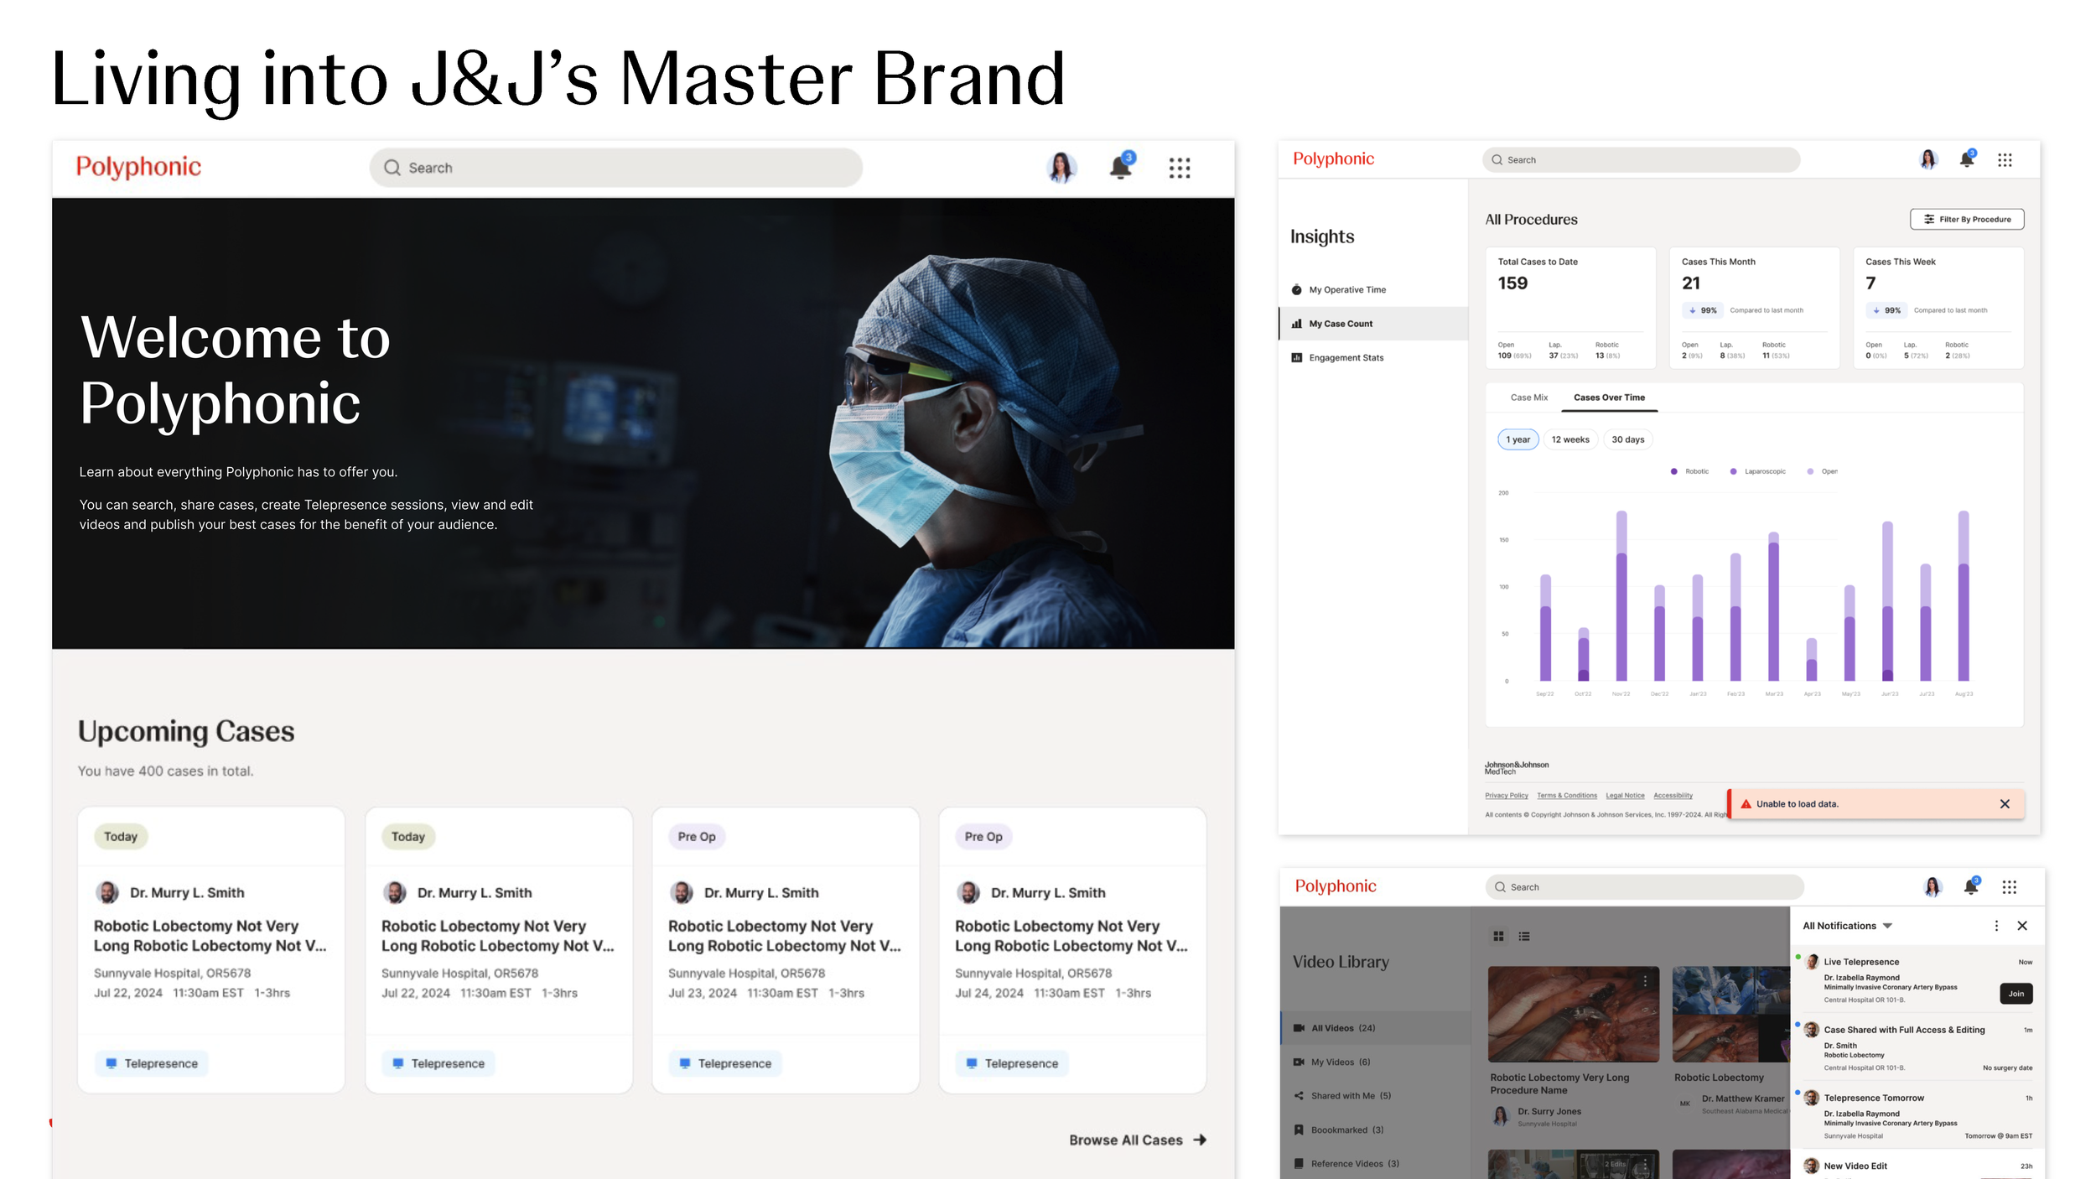Select the '1 year' time range chip
The image size is (2096, 1179).
click(x=1518, y=439)
